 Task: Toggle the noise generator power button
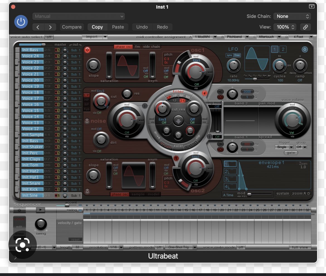pyautogui.click(x=87, y=121)
